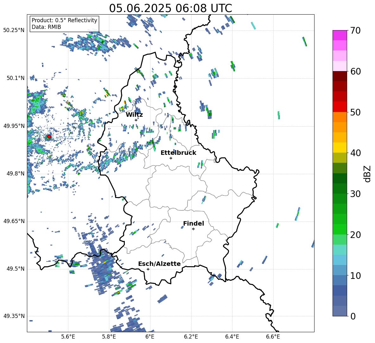Image resolution: width=375 pixels, height=343 pixels.
Task: Click the cross marker below Wiltz
Action: click(136, 120)
